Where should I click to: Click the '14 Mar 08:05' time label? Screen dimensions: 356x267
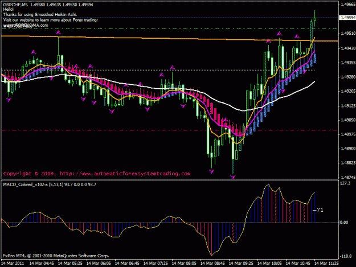(x=184, y=264)
